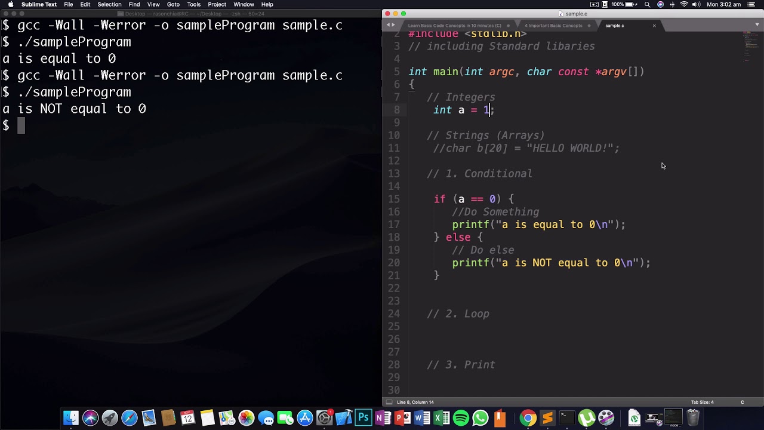Open the Goto menu

pos(173,4)
